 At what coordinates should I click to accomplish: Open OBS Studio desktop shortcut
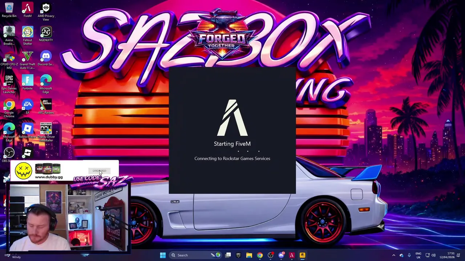coord(9,154)
